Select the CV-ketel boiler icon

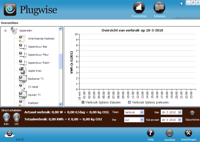point(23,87)
